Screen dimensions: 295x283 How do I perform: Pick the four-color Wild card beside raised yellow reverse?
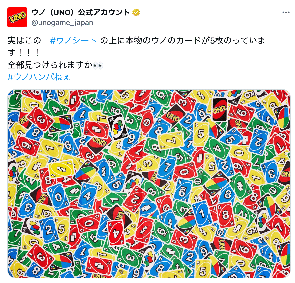click(86, 172)
